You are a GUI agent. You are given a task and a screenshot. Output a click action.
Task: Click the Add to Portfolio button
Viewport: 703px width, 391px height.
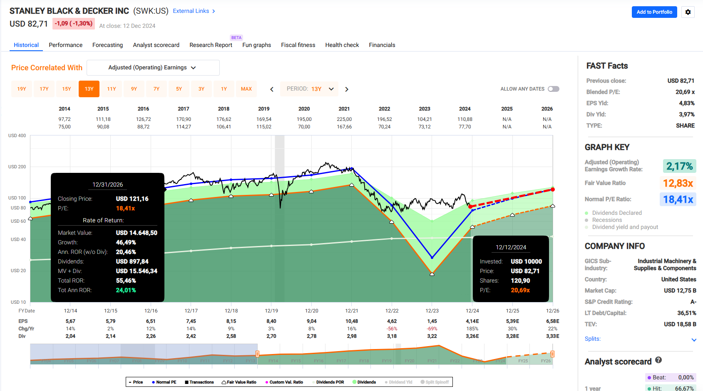click(x=654, y=12)
